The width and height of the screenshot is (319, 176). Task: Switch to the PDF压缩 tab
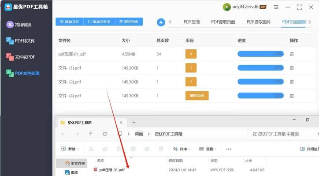click(x=191, y=22)
